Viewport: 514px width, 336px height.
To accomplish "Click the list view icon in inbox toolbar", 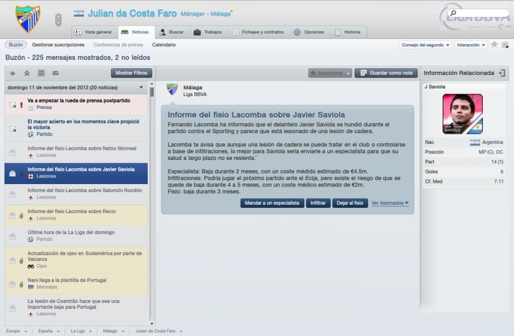I will [41, 73].
